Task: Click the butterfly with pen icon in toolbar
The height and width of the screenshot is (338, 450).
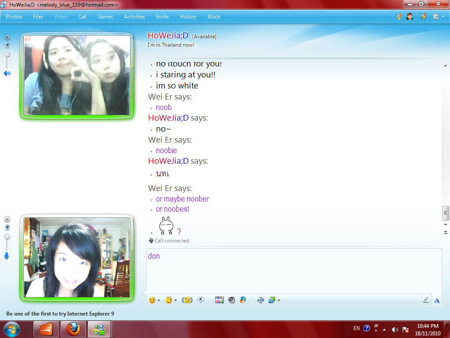Action: point(423,16)
